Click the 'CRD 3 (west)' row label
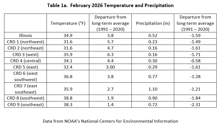The width and height of the screenshot is (221, 127). 26,54
